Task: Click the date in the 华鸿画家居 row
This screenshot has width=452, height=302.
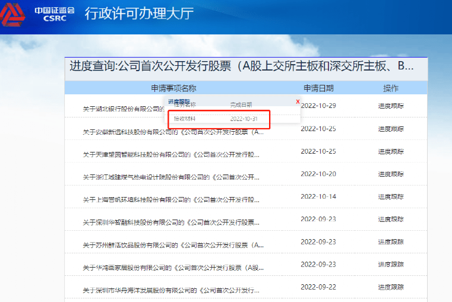Action: pyautogui.click(x=318, y=264)
